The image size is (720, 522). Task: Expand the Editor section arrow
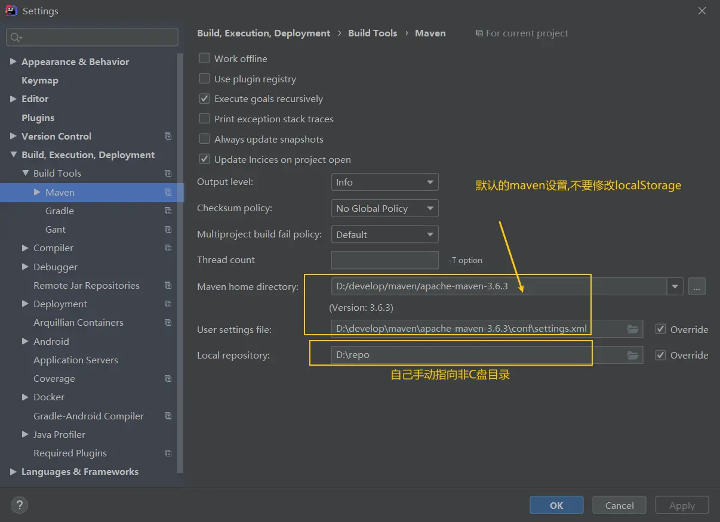point(13,98)
